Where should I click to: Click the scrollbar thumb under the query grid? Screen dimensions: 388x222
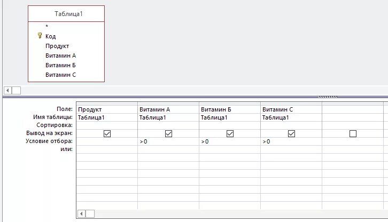[90, 213]
